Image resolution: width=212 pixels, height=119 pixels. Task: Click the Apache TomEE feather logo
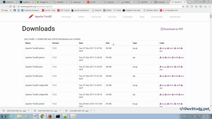[x=31, y=17]
